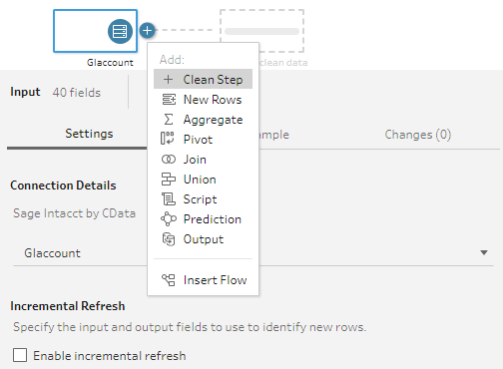Click the dashed clean data placeholder step
The image size is (503, 369).
pos(261,31)
